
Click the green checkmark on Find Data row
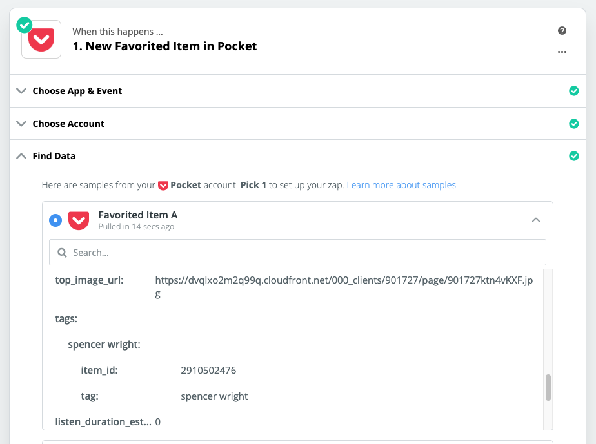[x=573, y=156]
